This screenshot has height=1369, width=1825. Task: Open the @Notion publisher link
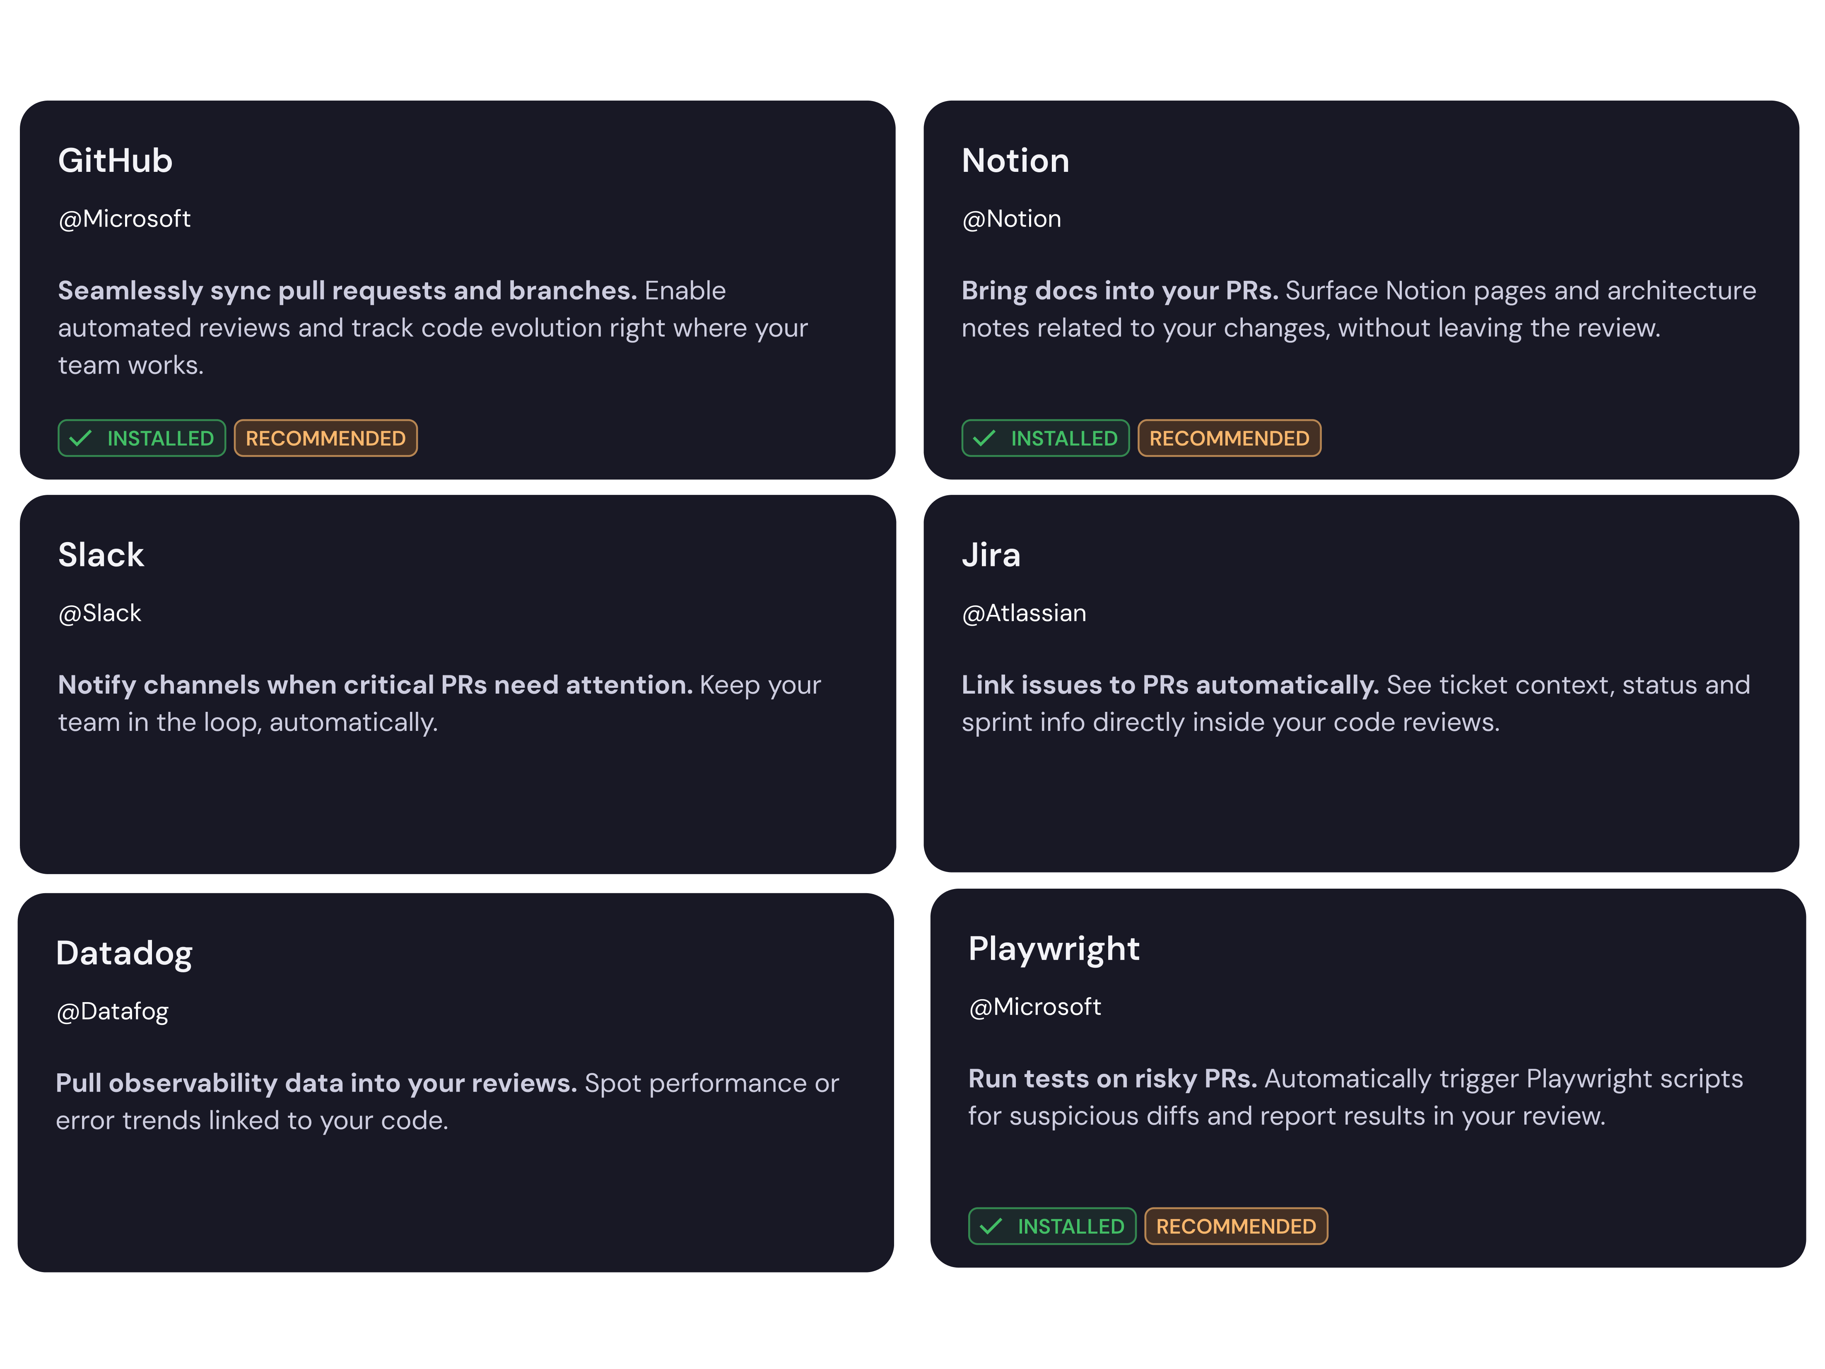point(1012,218)
